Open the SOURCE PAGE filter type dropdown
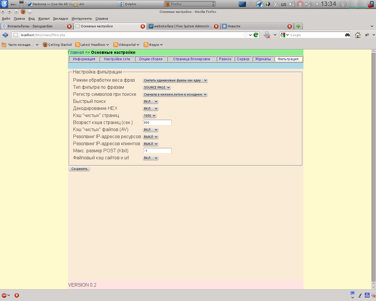The width and height of the screenshot is (376, 301). tap(156, 87)
